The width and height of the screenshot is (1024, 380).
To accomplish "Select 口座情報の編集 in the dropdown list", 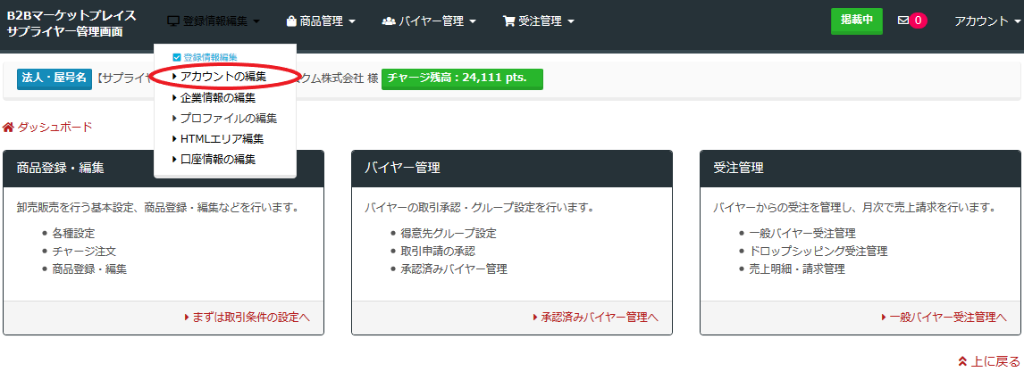I will click(x=217, y=160).
